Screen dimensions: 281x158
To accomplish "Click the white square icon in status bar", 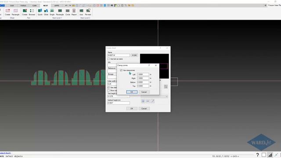I will pos(263,155).
